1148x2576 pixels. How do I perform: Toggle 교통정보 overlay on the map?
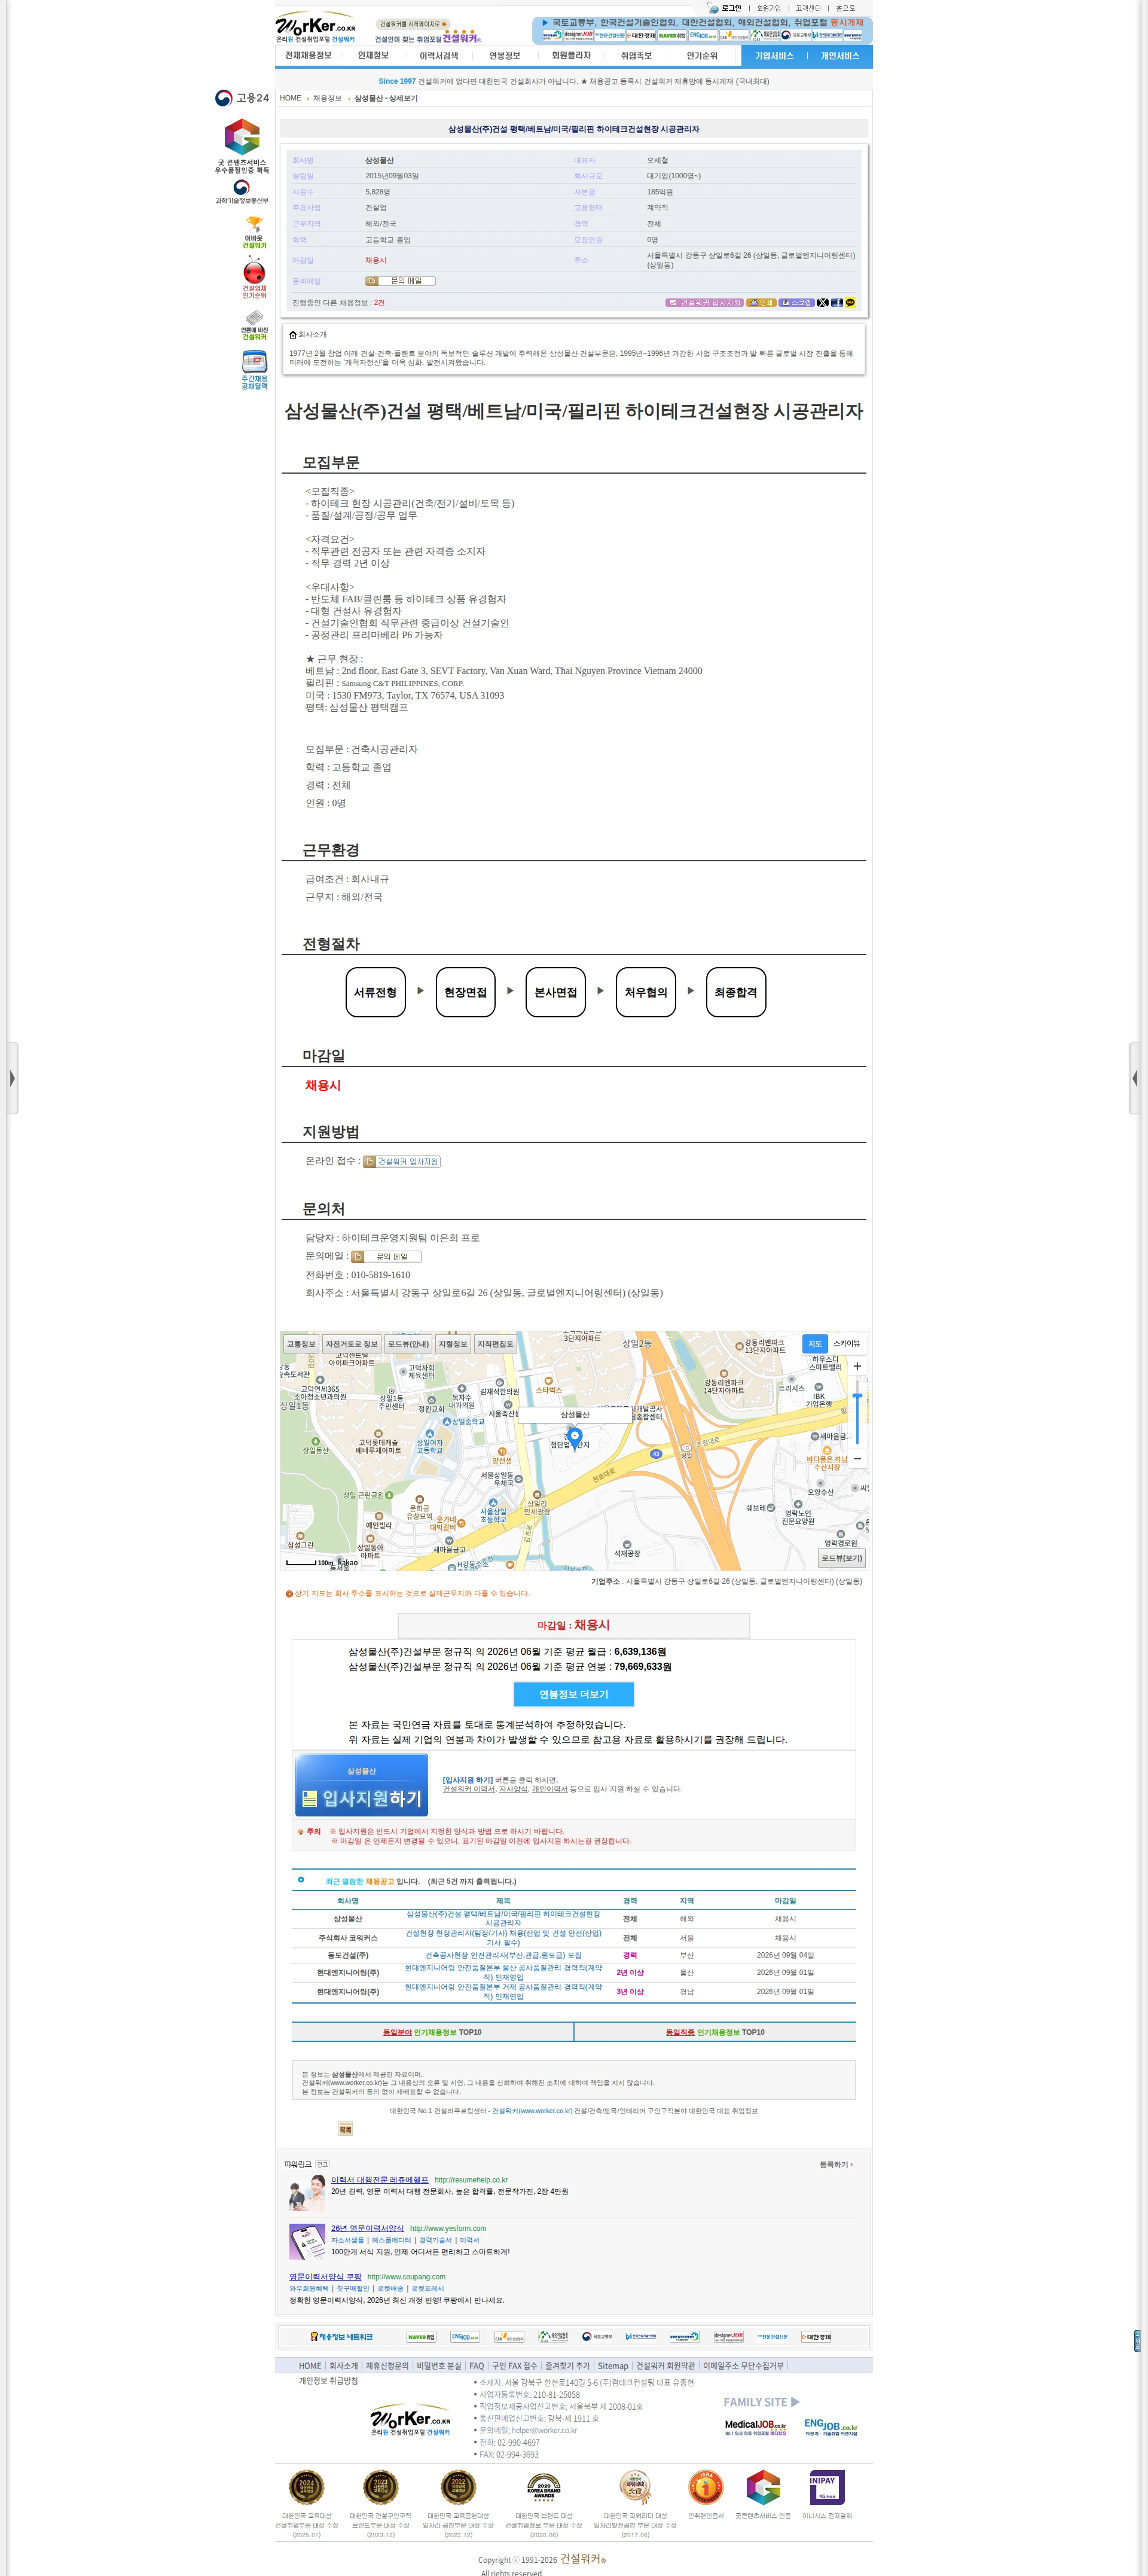(300, 1344)
